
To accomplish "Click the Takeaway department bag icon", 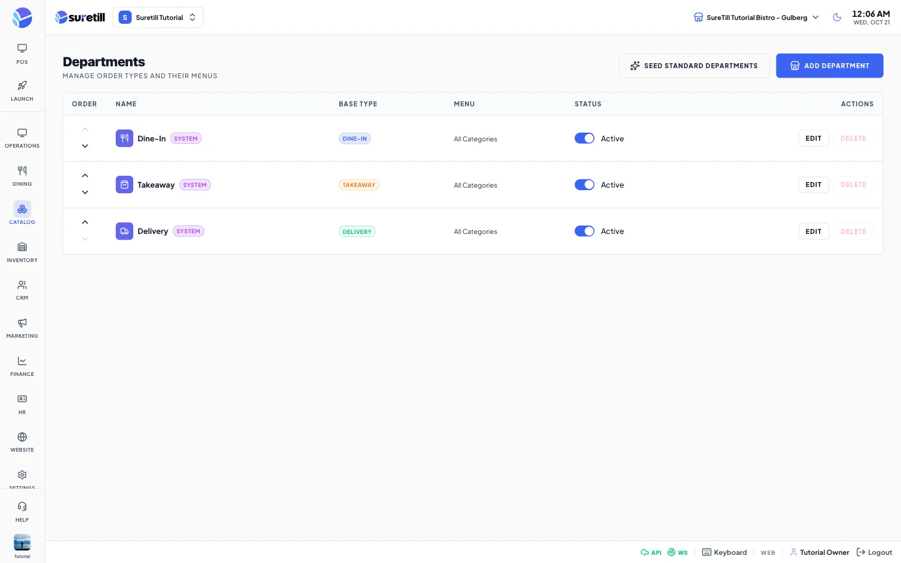I will coord(125,185).
